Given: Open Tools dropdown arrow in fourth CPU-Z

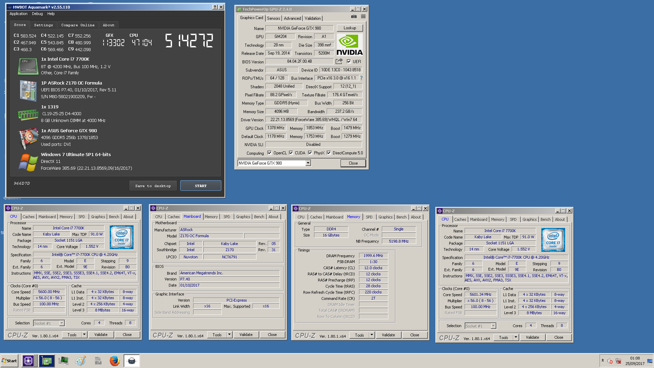Looking at the screenshot, I should coord(516,337).
